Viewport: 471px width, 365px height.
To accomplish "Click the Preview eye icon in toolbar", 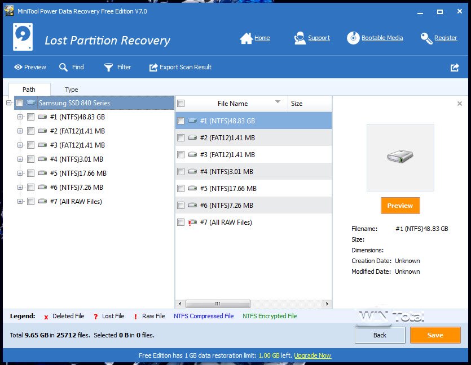I will click(x=18, y=67).
